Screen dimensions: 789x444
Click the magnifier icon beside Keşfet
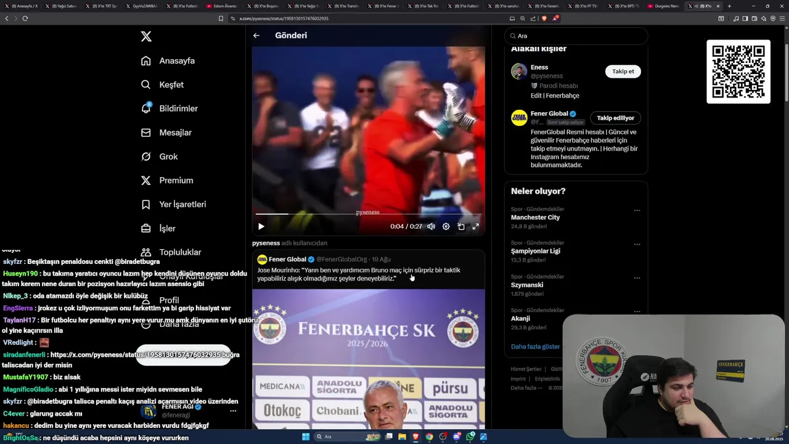tap(146, 84)
